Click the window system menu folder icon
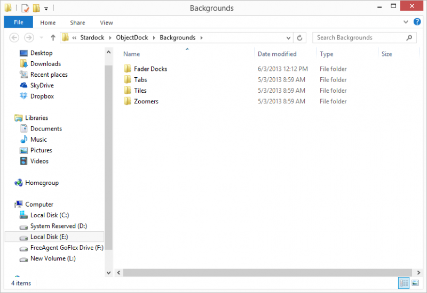 [8, 7]
